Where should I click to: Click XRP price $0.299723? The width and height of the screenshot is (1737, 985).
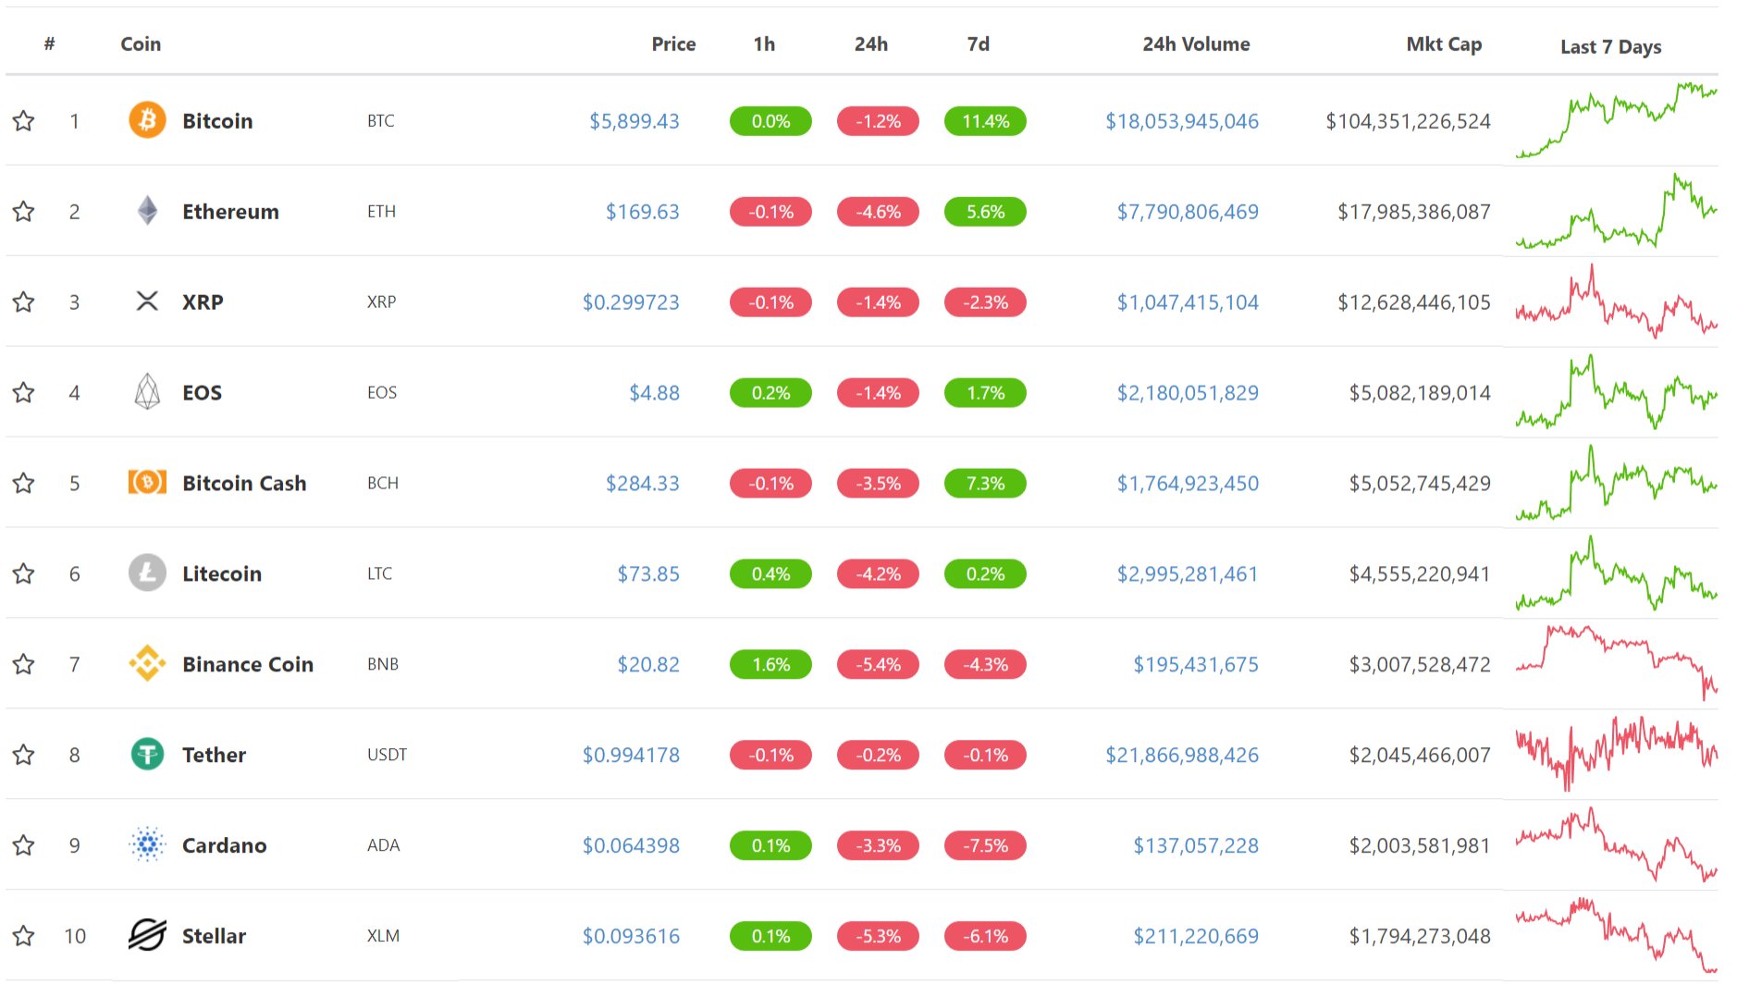(631, 302)
